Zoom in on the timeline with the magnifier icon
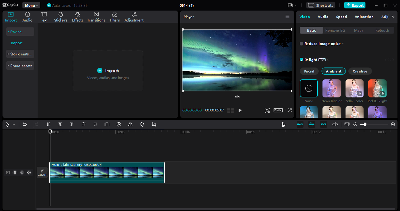This screenshot has height=211, width=400. 393,124
